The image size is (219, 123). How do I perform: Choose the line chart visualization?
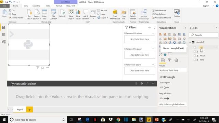[x=160, y=38]
